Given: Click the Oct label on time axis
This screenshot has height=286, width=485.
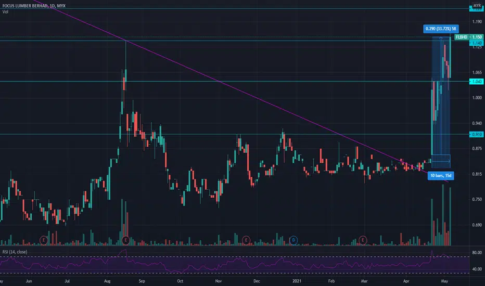Looking at the screenshot, I should [x=180, y=281].
